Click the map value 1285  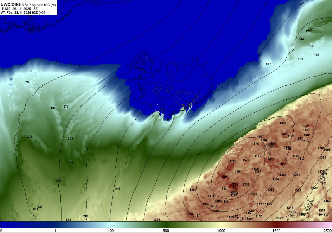323,157
